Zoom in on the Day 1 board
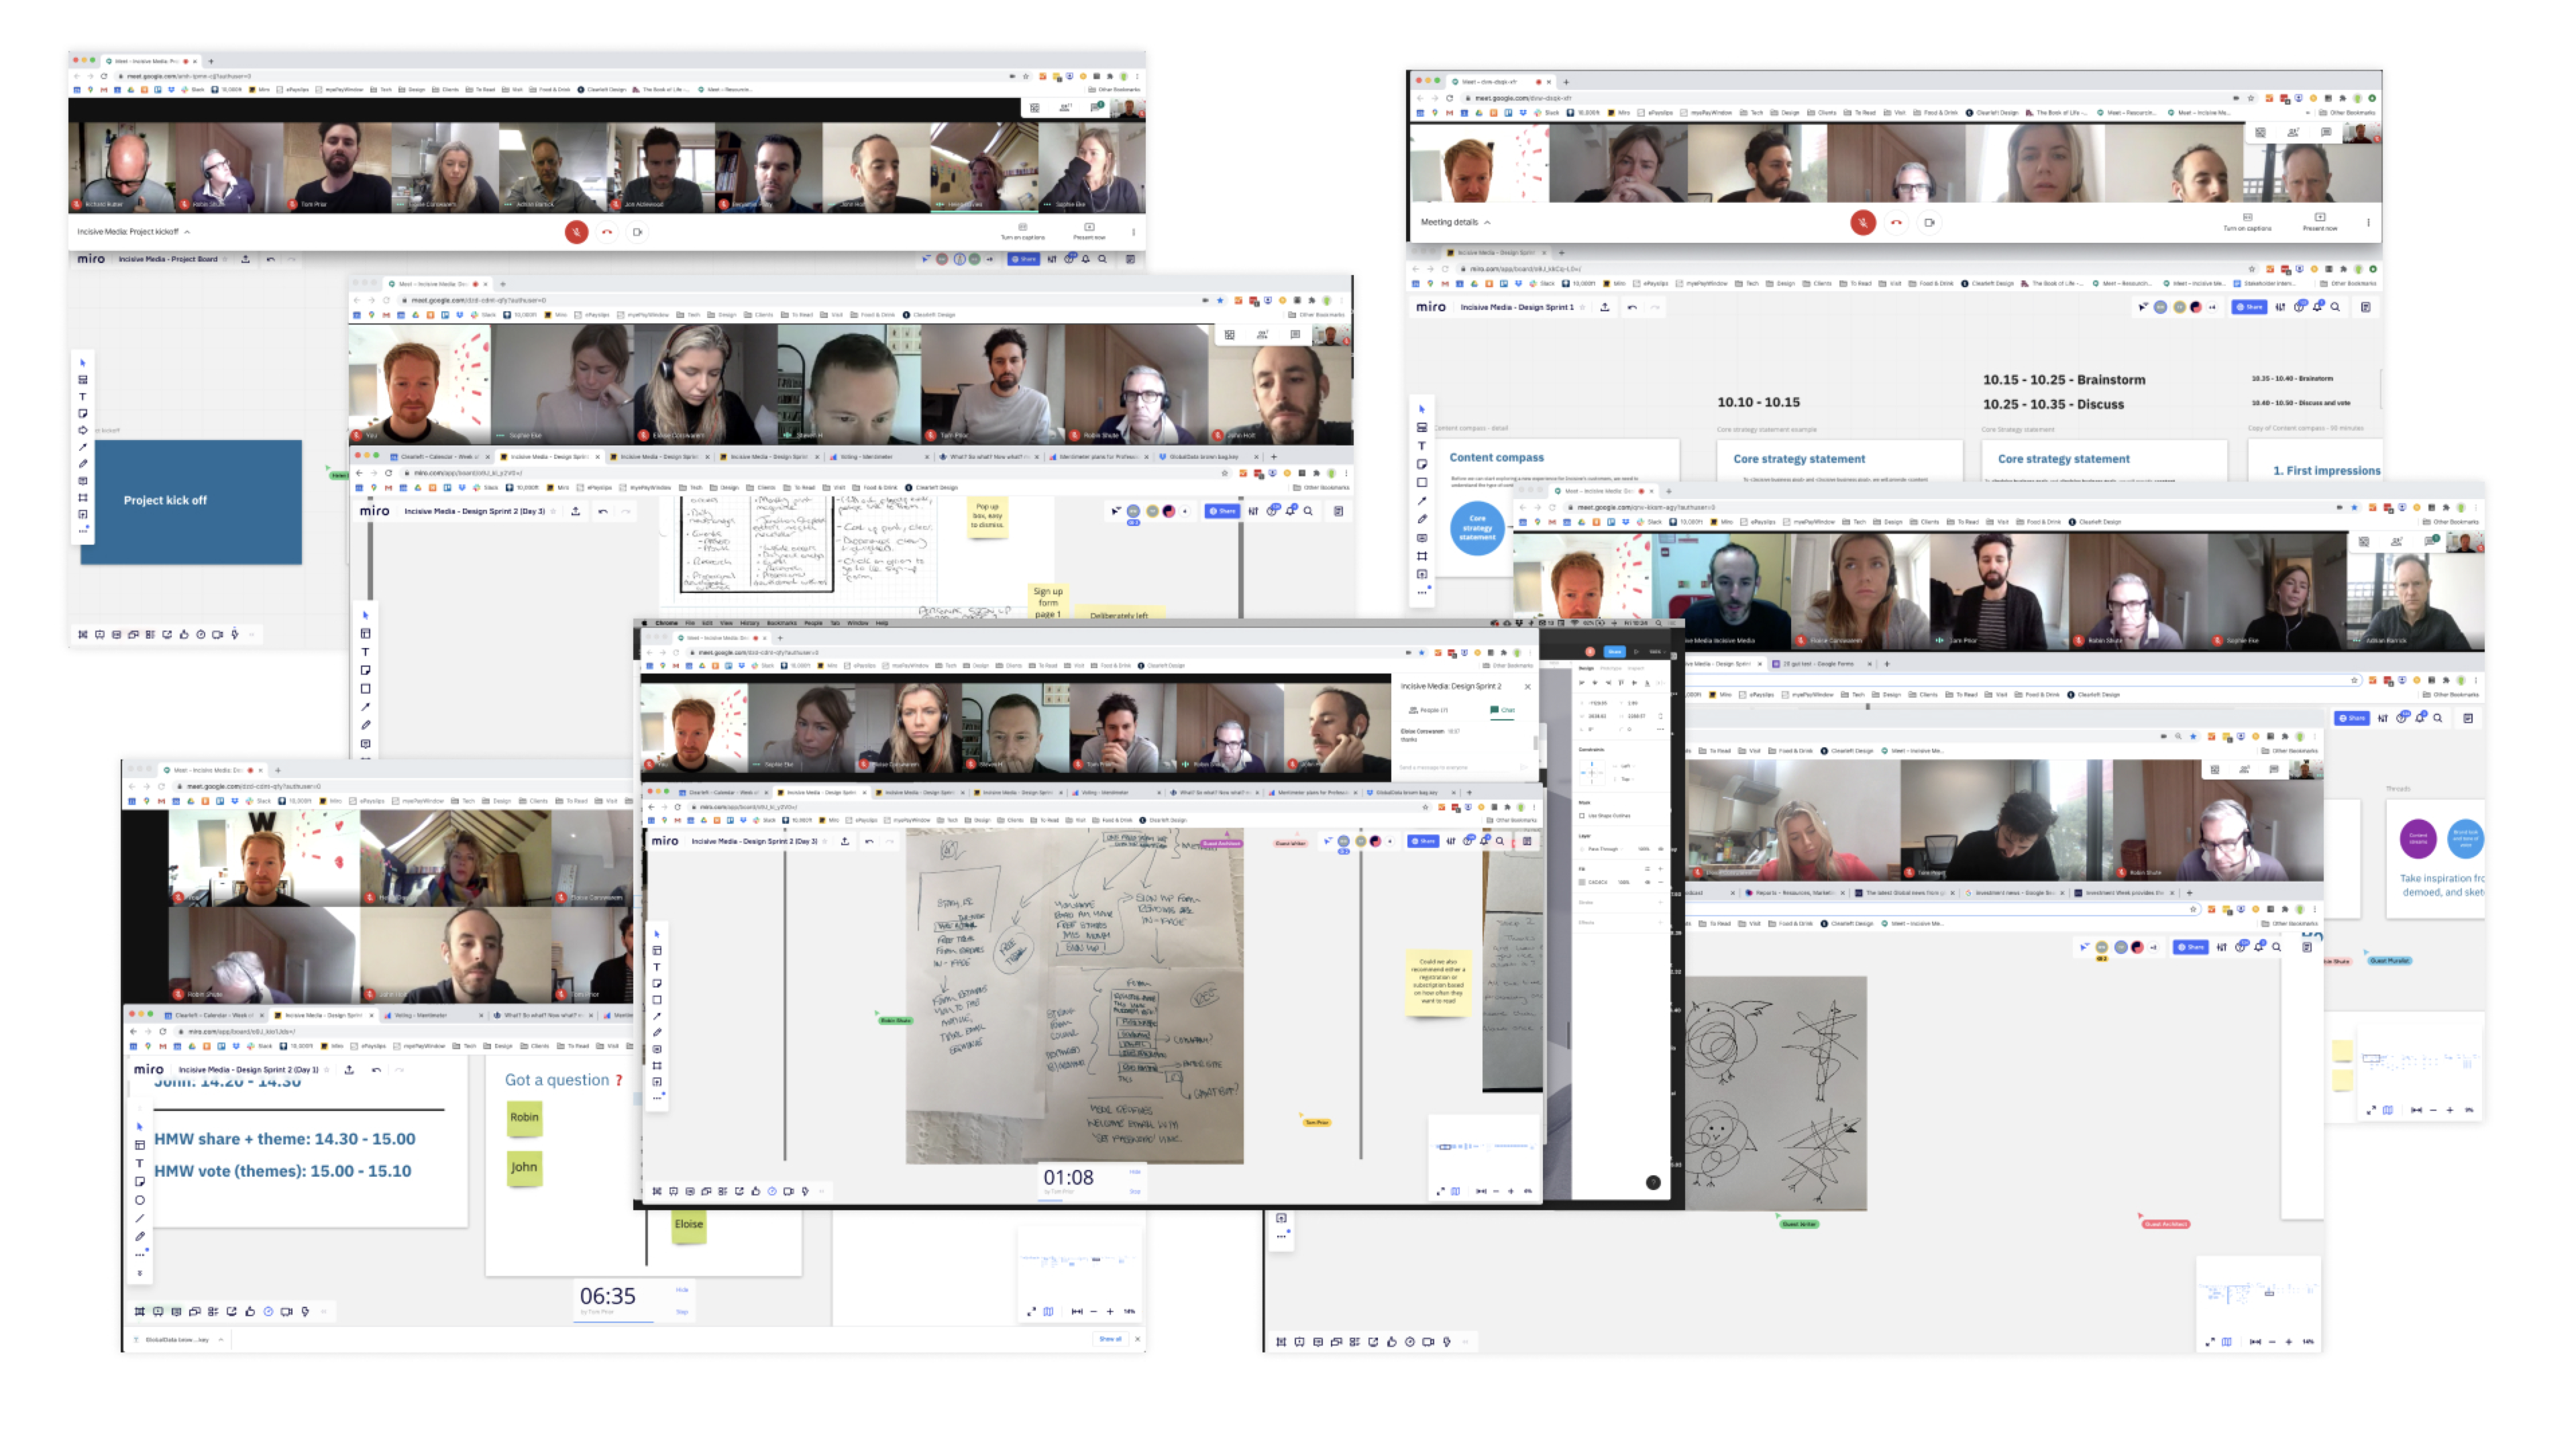Viewport: 2576px width, 1449px height. [1110, 1311]
